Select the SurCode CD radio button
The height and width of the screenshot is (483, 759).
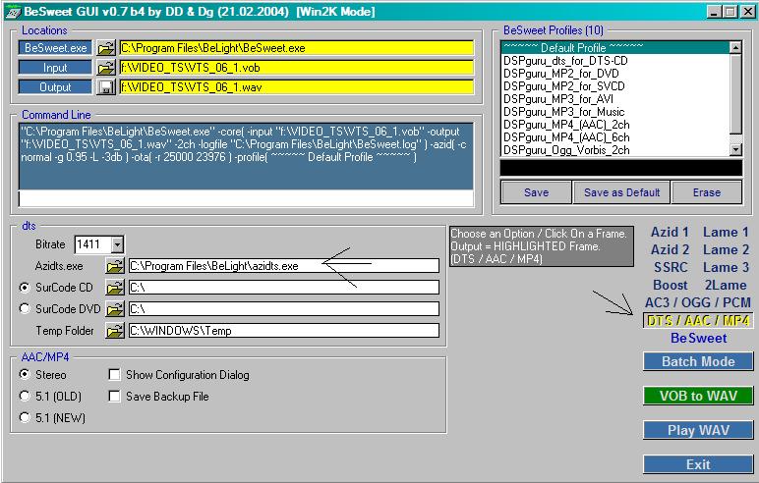(25, 288)
